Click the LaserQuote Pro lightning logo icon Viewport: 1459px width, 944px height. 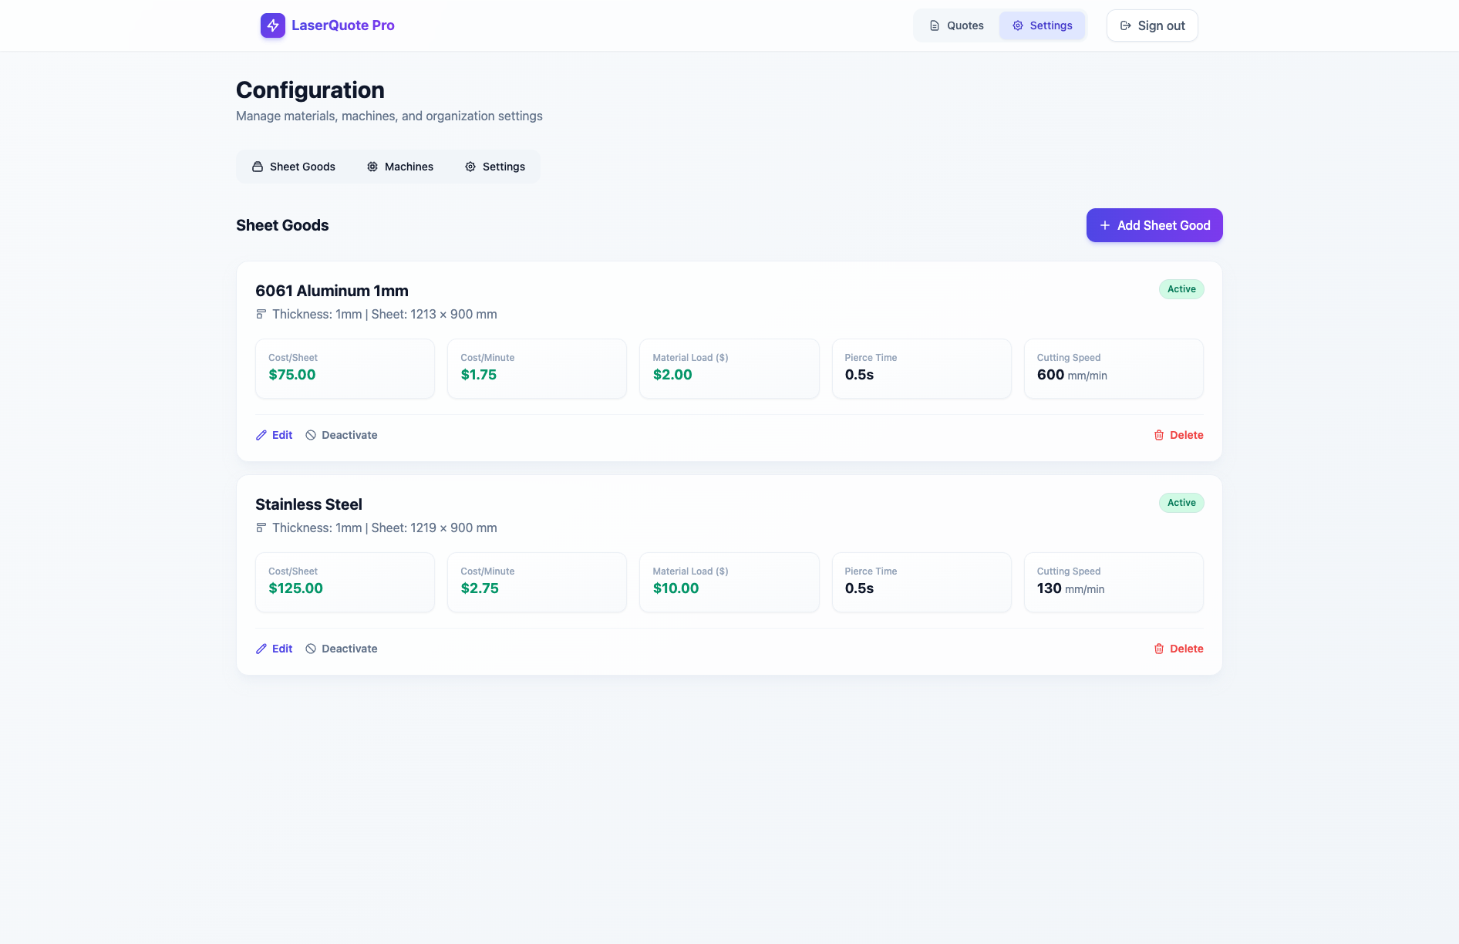[272, 25]
